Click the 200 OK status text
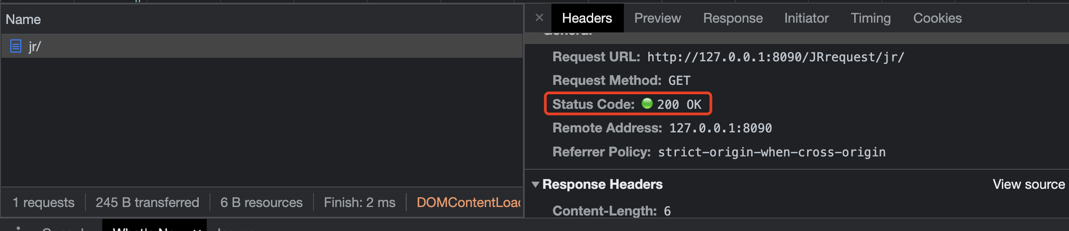 (679, 104)
